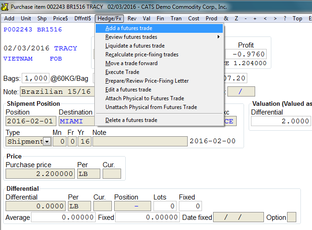
Task: Open the Tran menu
Action: pos(176,18)
